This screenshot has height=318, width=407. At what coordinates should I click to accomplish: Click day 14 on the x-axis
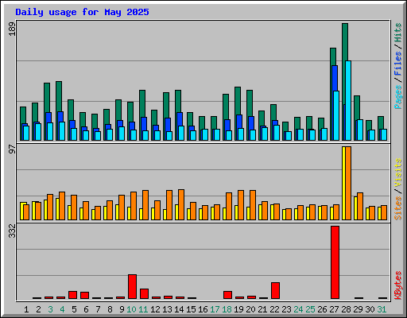click(179, 309)
